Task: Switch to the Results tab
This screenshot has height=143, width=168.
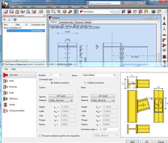Action: [88, 22]
